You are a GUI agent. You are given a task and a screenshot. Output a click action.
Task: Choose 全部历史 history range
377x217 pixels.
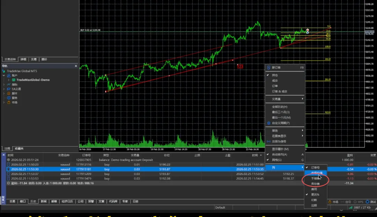(x=280, y=107)
